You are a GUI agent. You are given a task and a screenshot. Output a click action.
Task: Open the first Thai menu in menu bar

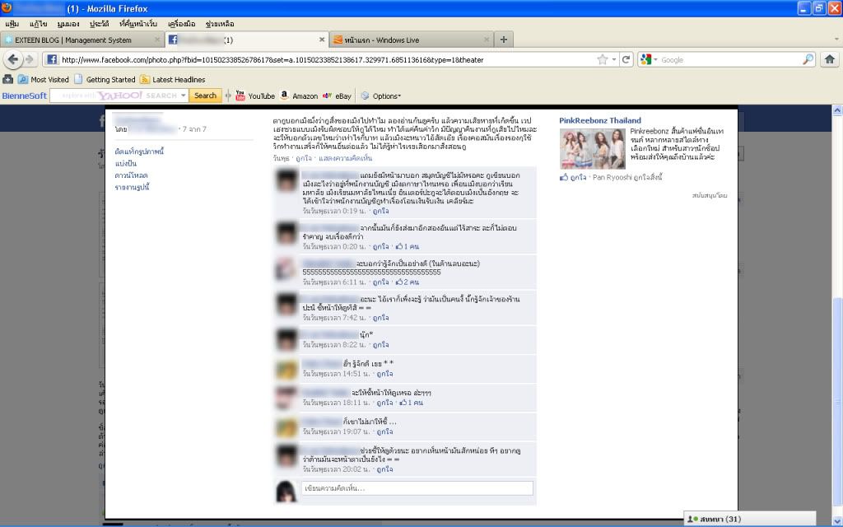pos(12,24)
